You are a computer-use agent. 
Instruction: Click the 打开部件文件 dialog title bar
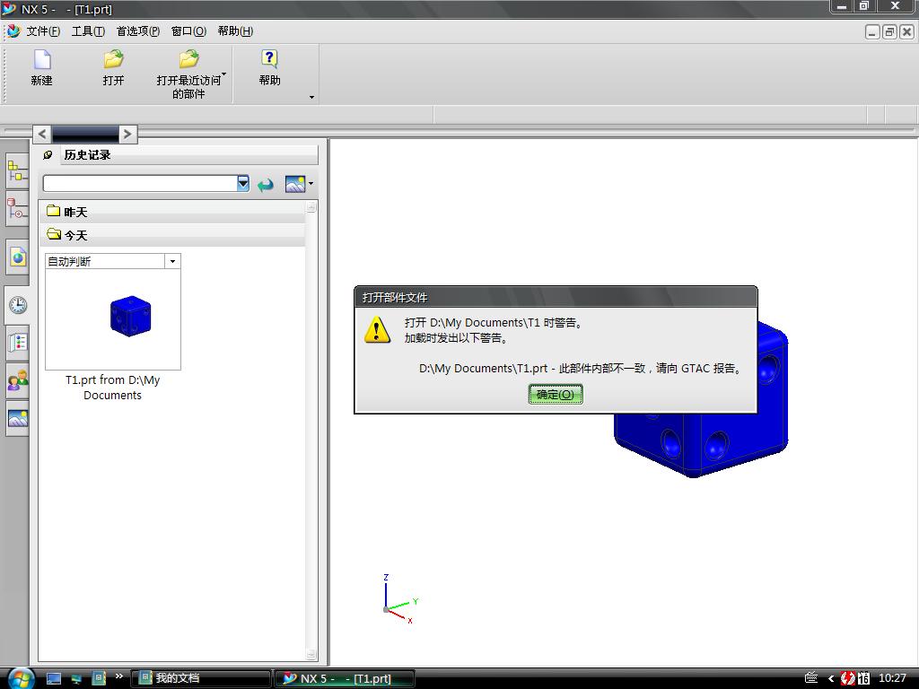556,297
